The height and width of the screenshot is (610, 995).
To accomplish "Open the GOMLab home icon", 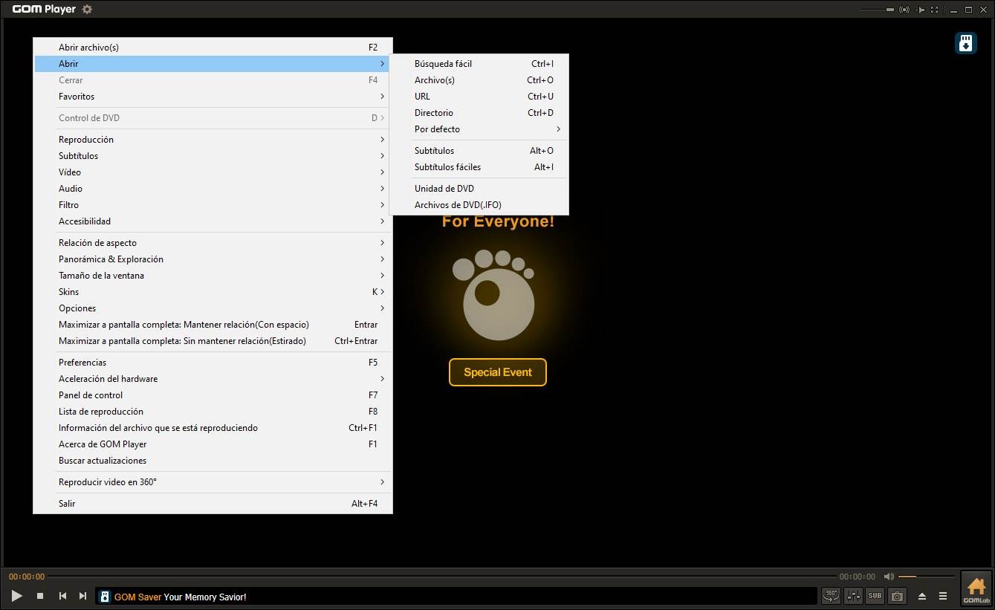I will pyautogui.click(x=976, y=589).
